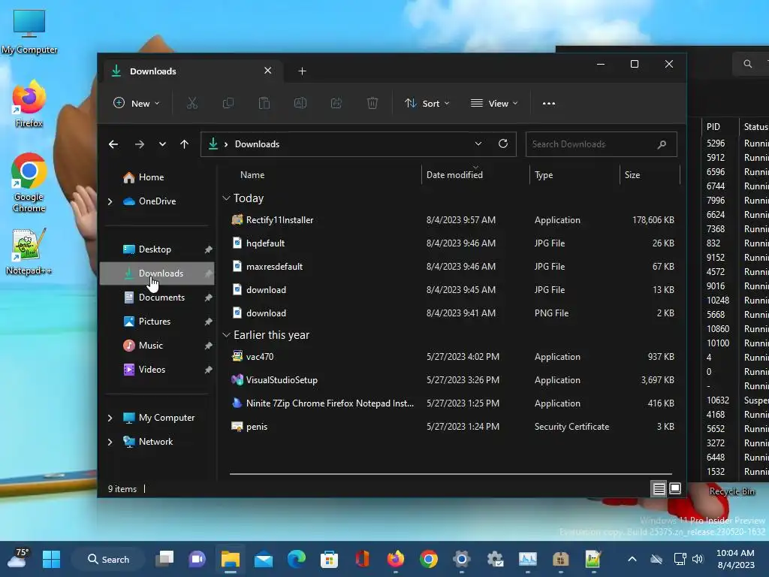769x577 pixels.
Task: Switch to large thumbnails view icon
Action: (675, 488)
